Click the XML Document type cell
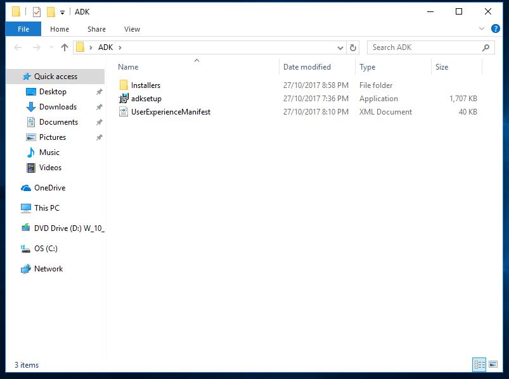Image resolution: width=509 pixels, height=379 pixels. click(385, 112)
